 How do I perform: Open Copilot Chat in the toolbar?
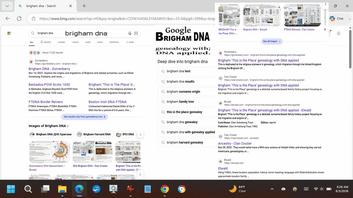coord(337,19)
